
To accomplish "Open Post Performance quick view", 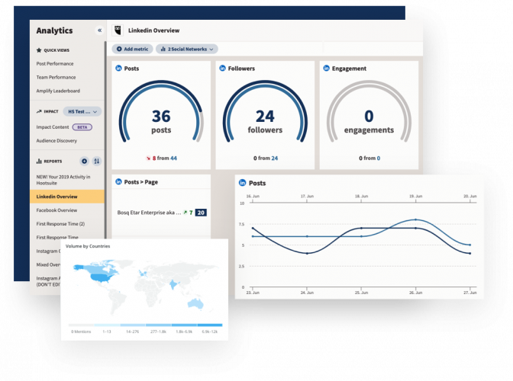I will (55, 64).
